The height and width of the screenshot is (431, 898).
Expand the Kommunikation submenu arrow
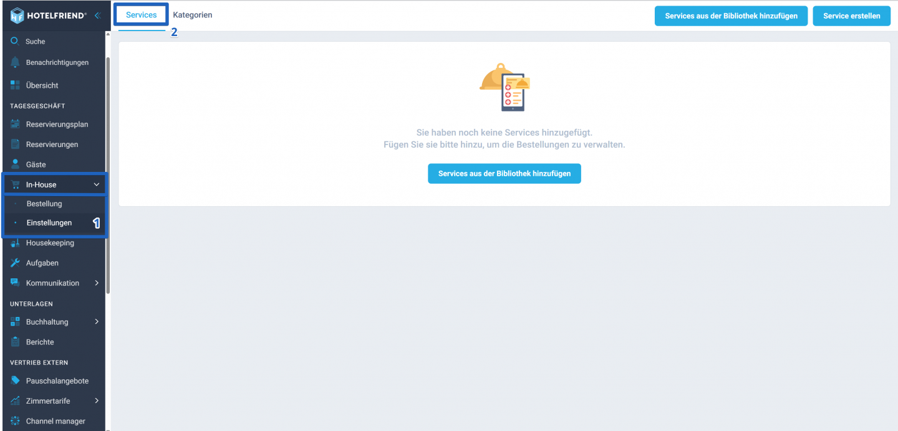(x=97, y=283)
